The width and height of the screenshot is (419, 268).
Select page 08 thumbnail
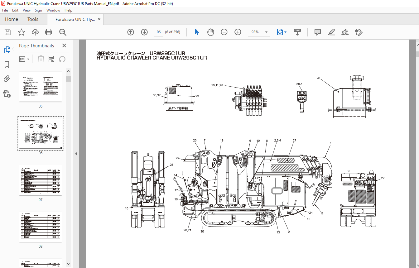click(x=41, y=227)
